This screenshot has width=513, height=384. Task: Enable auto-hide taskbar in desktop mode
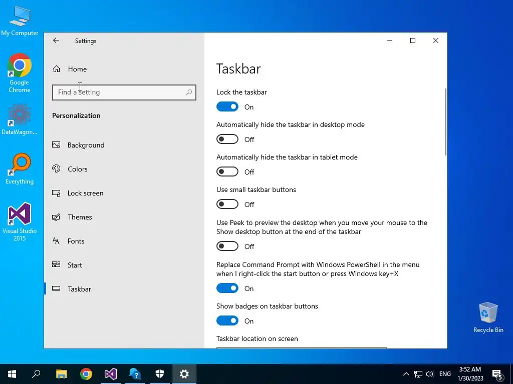click(x=227, y=139)
